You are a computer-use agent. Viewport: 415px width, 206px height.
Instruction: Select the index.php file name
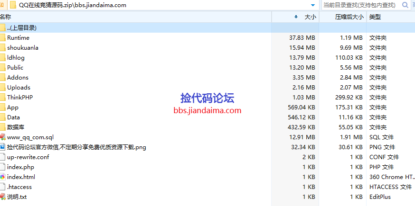(x=20, y=167)
